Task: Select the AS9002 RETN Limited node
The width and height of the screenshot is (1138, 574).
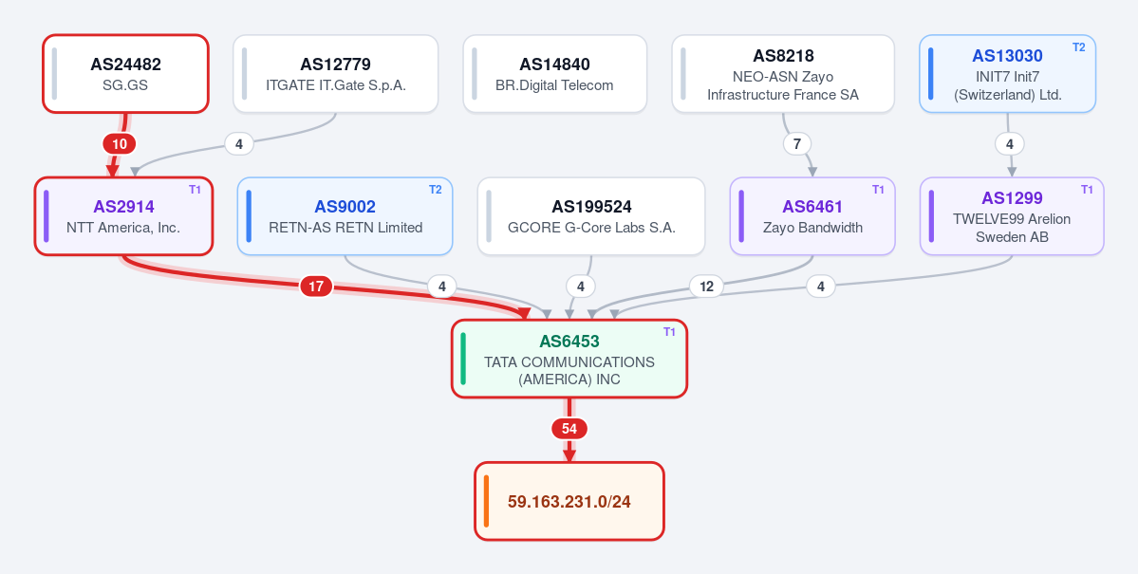Action: (x=345, y=216)
